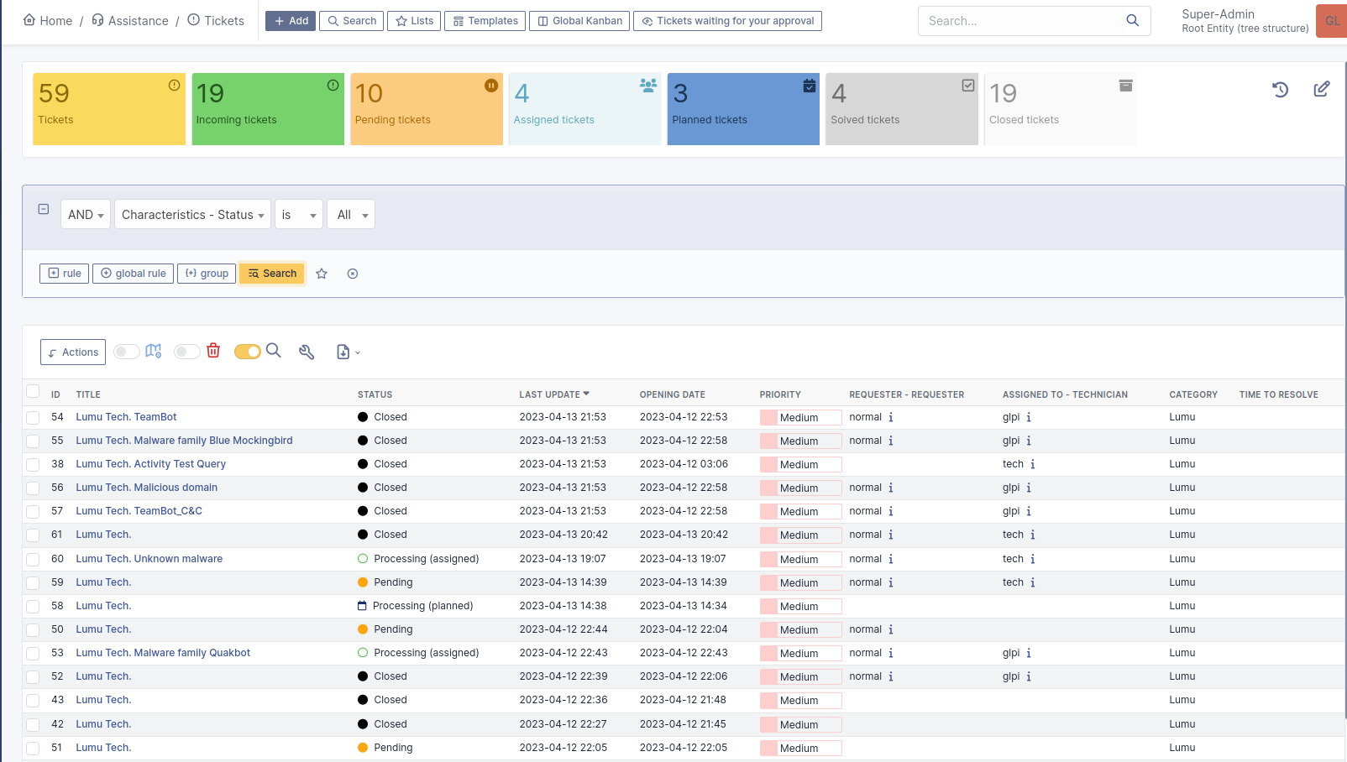Save the current search with the star icon

click(322, 274)
